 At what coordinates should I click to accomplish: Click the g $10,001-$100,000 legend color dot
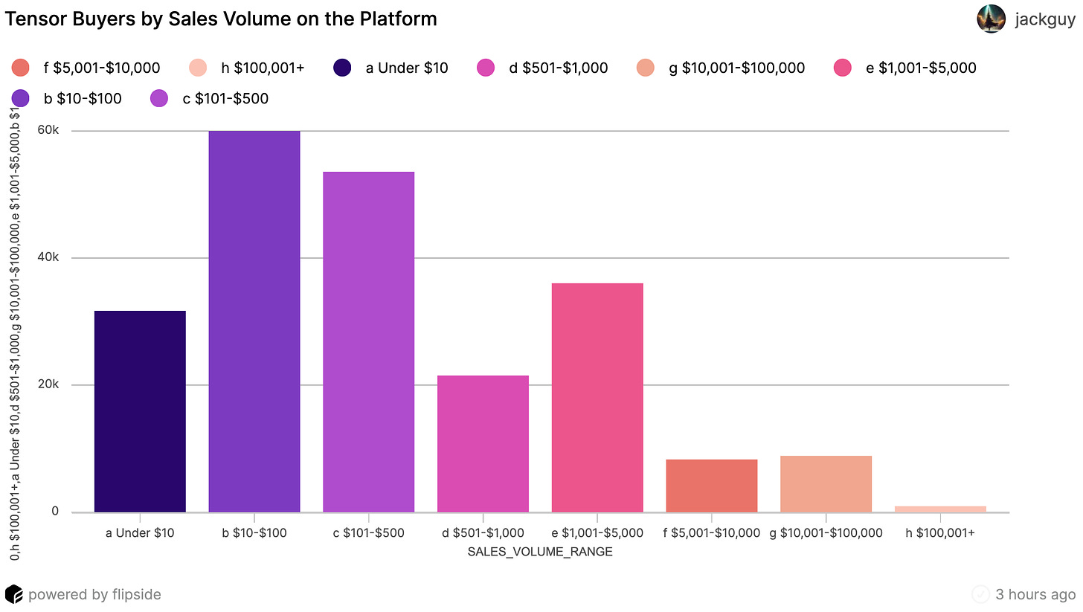click(645, 68)
